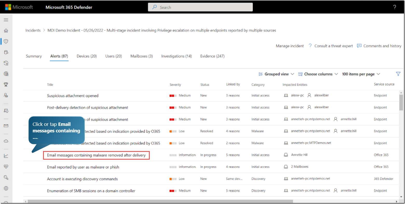Open alert Suspicious attachment opened
Viewport: 405px width, 204px height.
point(73,96)
